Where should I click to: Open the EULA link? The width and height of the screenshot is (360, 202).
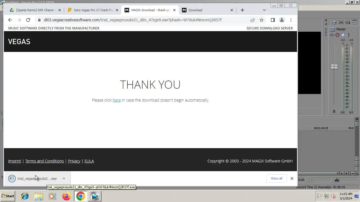[x=89, y=161]
